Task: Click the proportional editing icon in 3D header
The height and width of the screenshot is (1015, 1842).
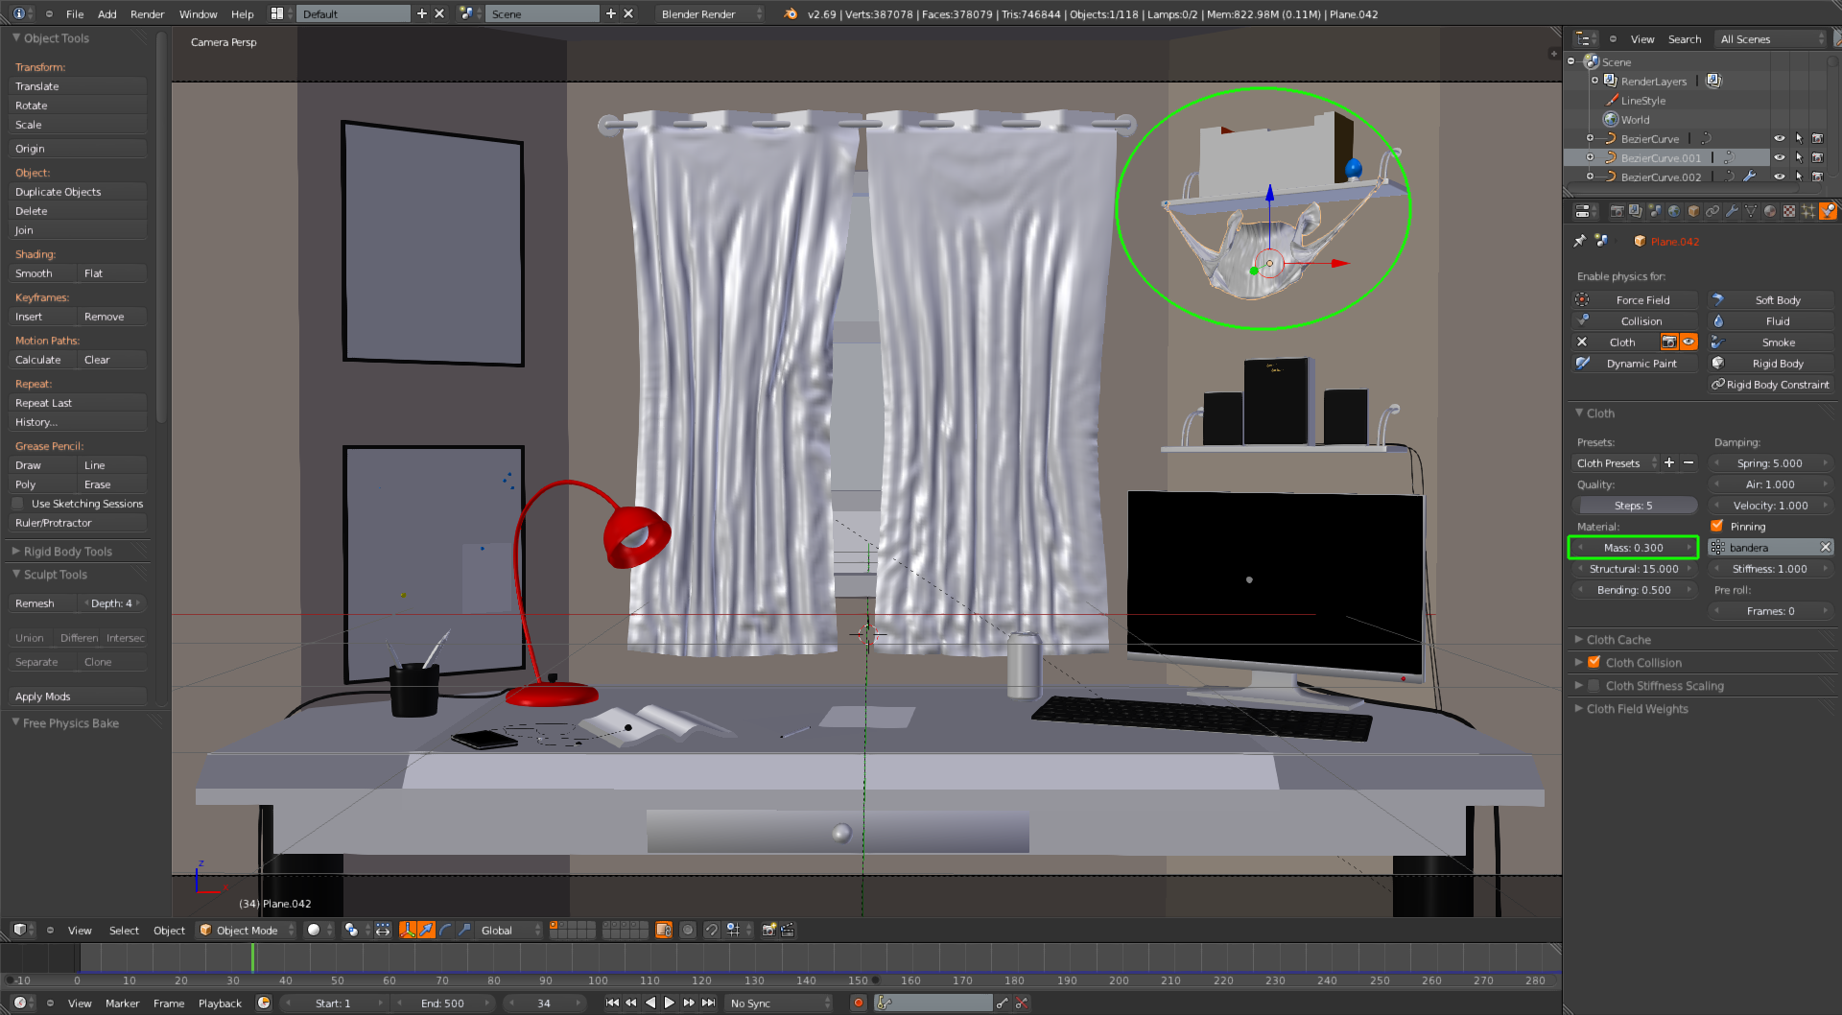Action: coord(688,930)
